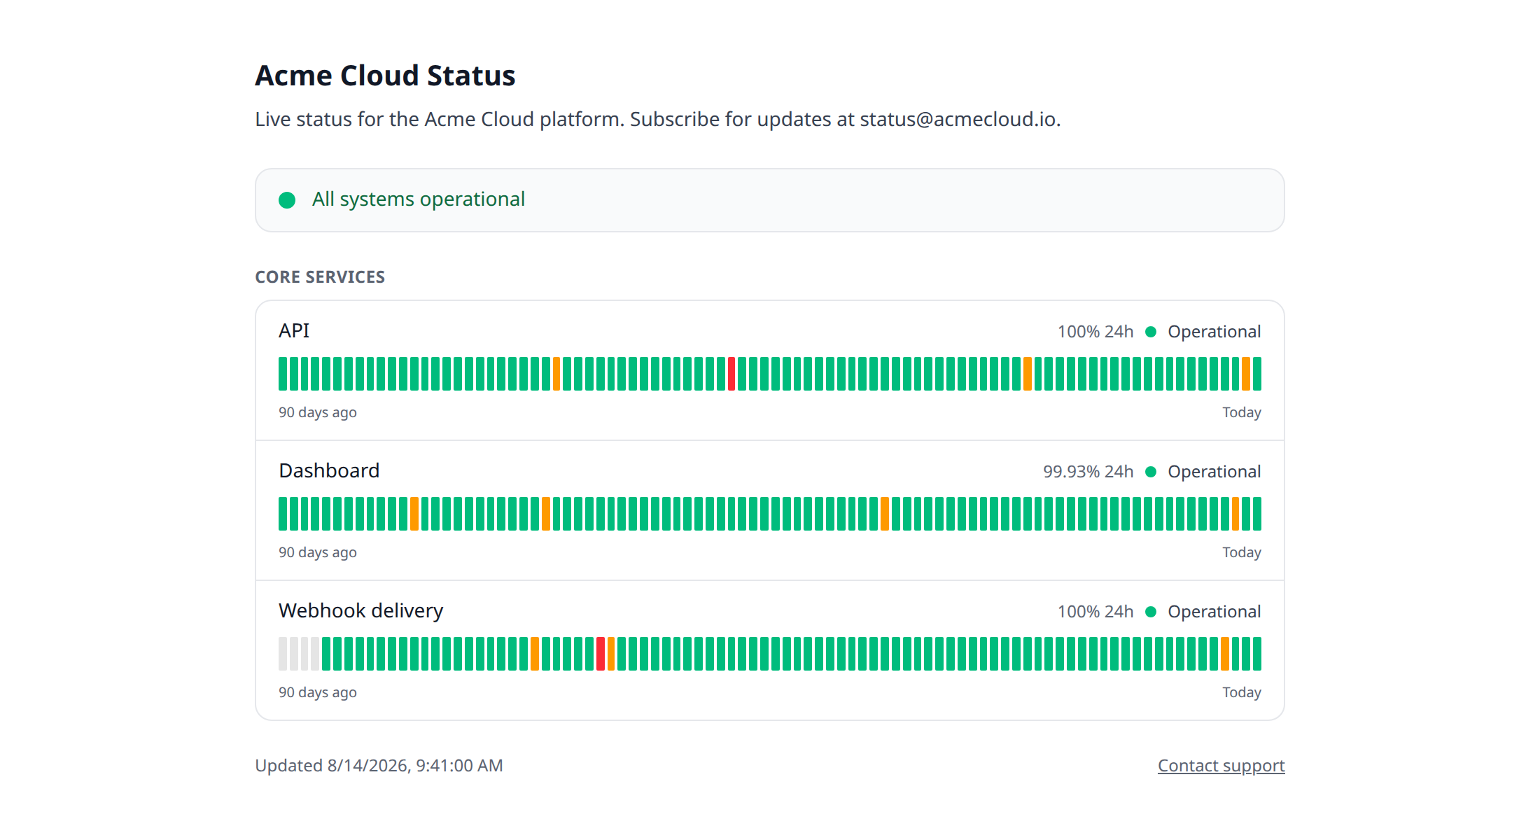Click the Dashboard 99.93% 24h uptime value
The image size is (1540, 819).
[x=1088, y=472]
